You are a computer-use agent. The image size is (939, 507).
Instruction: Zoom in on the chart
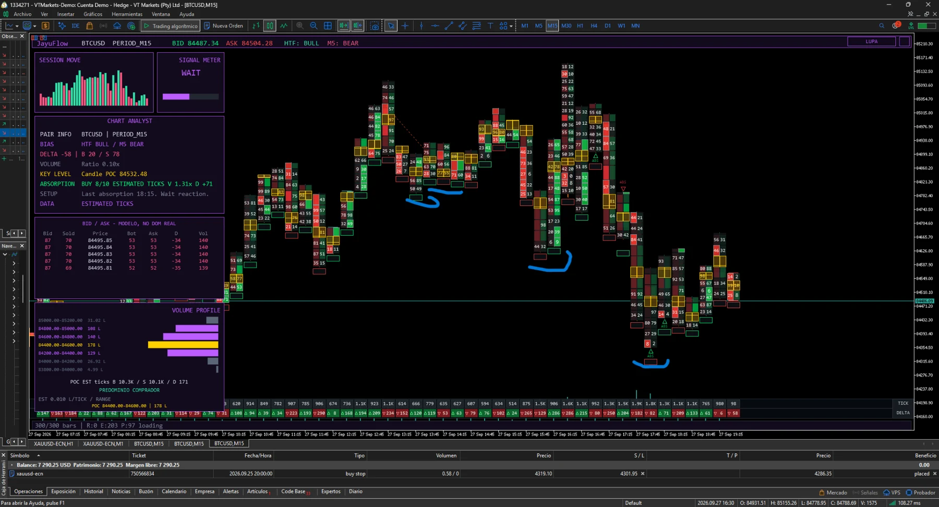pos(300,26)
